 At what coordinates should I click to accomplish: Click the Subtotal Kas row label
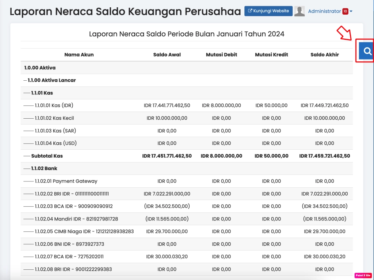47,156
